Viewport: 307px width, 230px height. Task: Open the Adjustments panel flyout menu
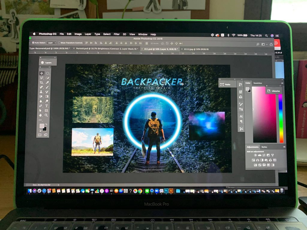click(x=284, y=147)
